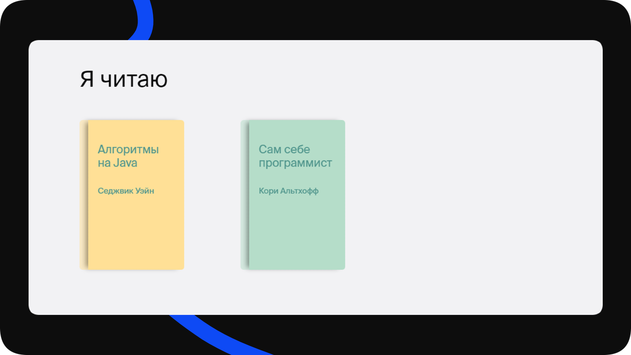Screen dimensions: 631x355
Task: Select author name "Седжвик Уэйн"
Action: pos(126,191)
